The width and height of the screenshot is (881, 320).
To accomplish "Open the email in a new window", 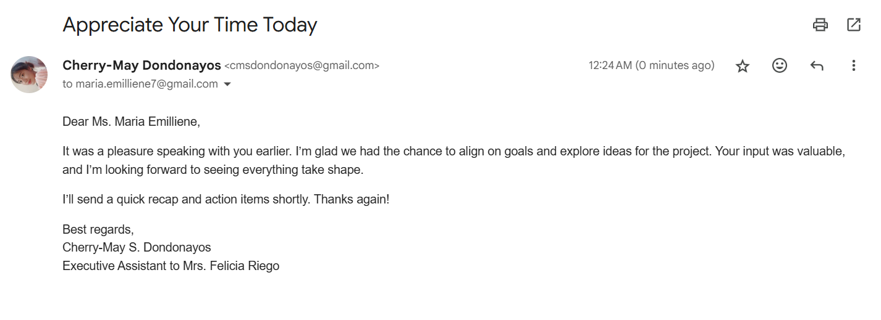I will pos(853,25).
